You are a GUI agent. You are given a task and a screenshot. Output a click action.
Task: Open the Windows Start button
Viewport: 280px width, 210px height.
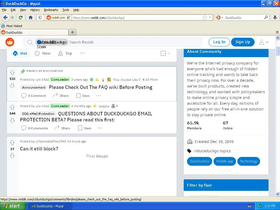[x=13, y=206]
